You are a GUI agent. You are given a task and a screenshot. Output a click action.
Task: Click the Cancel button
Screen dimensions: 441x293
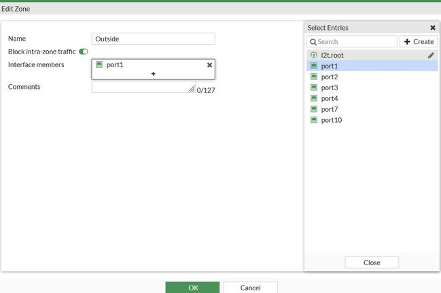[x=251, y=288]
